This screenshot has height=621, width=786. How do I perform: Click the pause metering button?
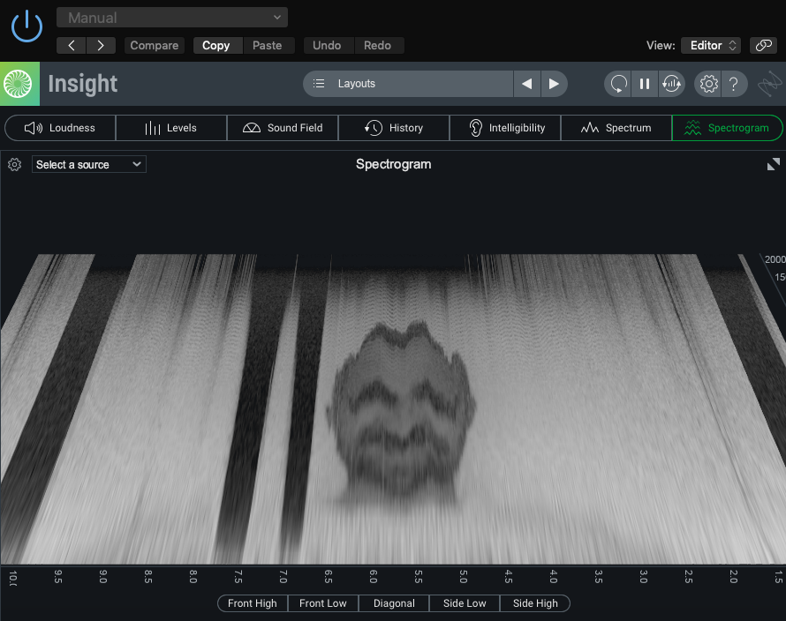tap(645, 84)
